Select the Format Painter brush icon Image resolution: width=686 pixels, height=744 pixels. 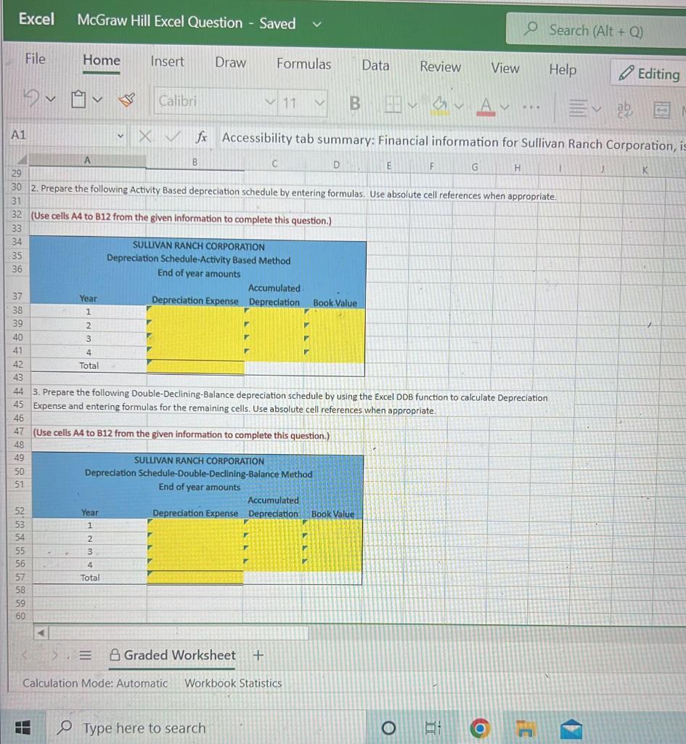click(x=126, y=100)
